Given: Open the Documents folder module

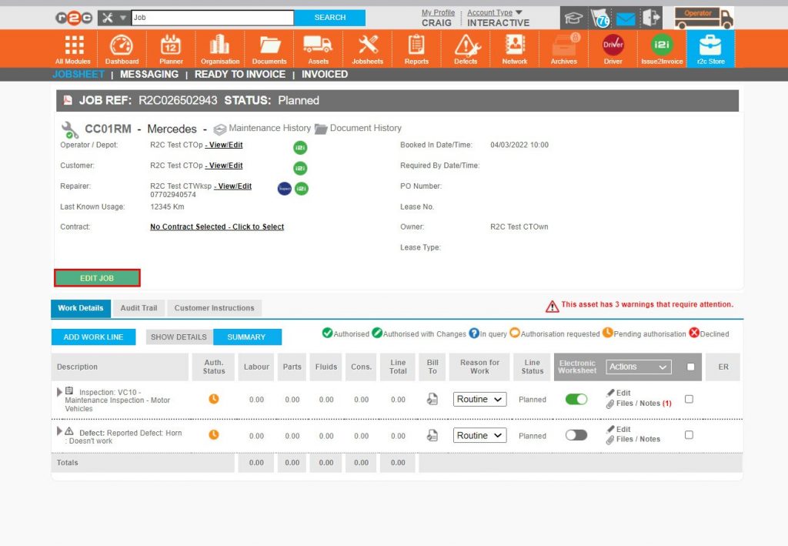Looking at the screenshot, I should point(269,49).
